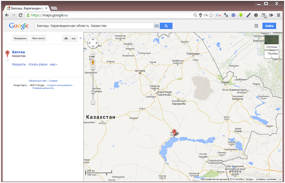This screenshot has height=183, width=285.
Task: Click the Павлодар city label on map
Action: (193, 53)
